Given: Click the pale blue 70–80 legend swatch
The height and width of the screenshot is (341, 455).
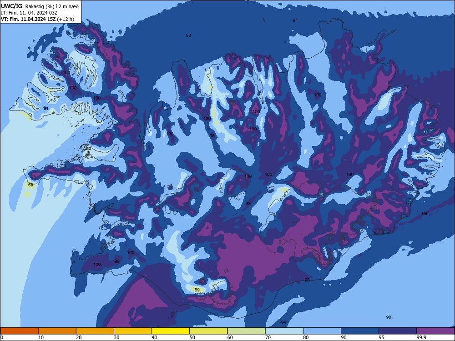Looking at the screenshot, I should tap(284, 331).
